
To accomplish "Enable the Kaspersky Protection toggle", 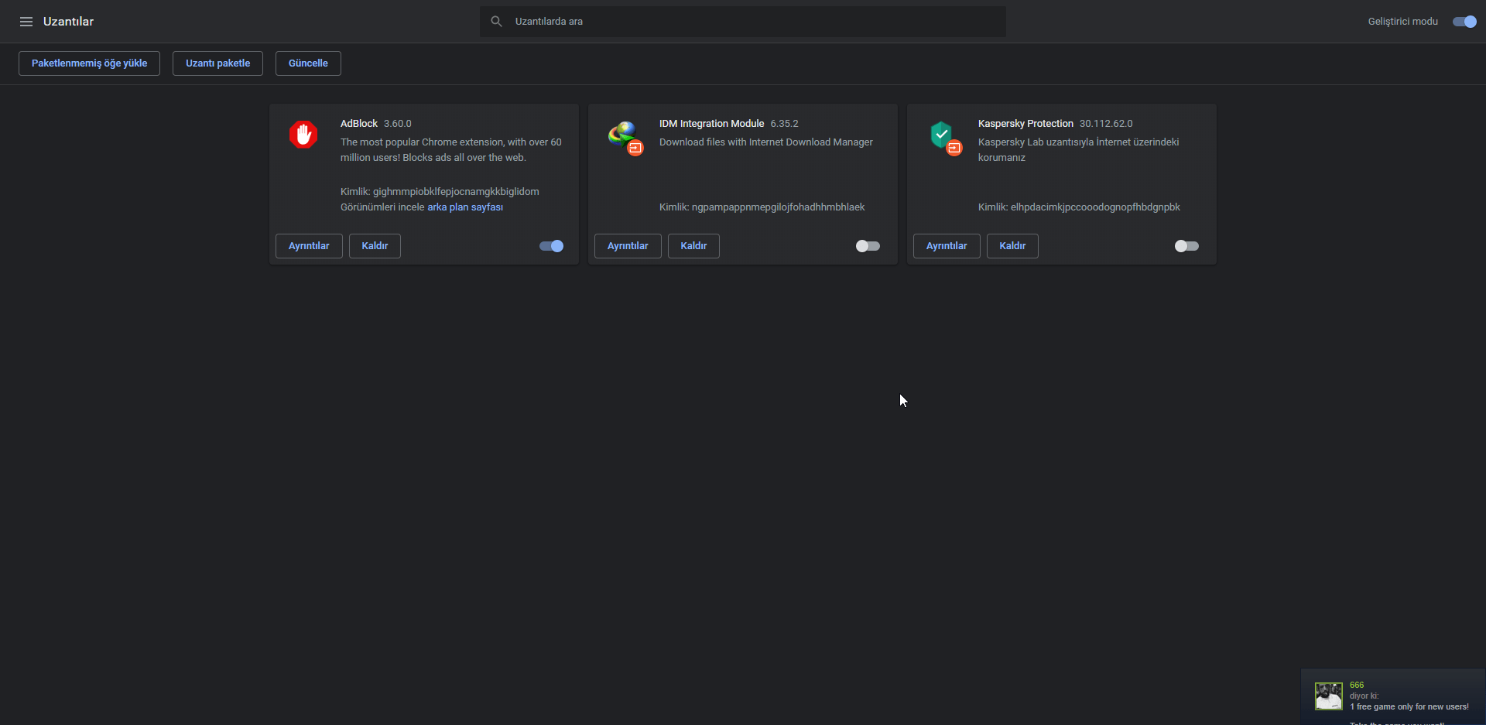I will point(1186,246).
